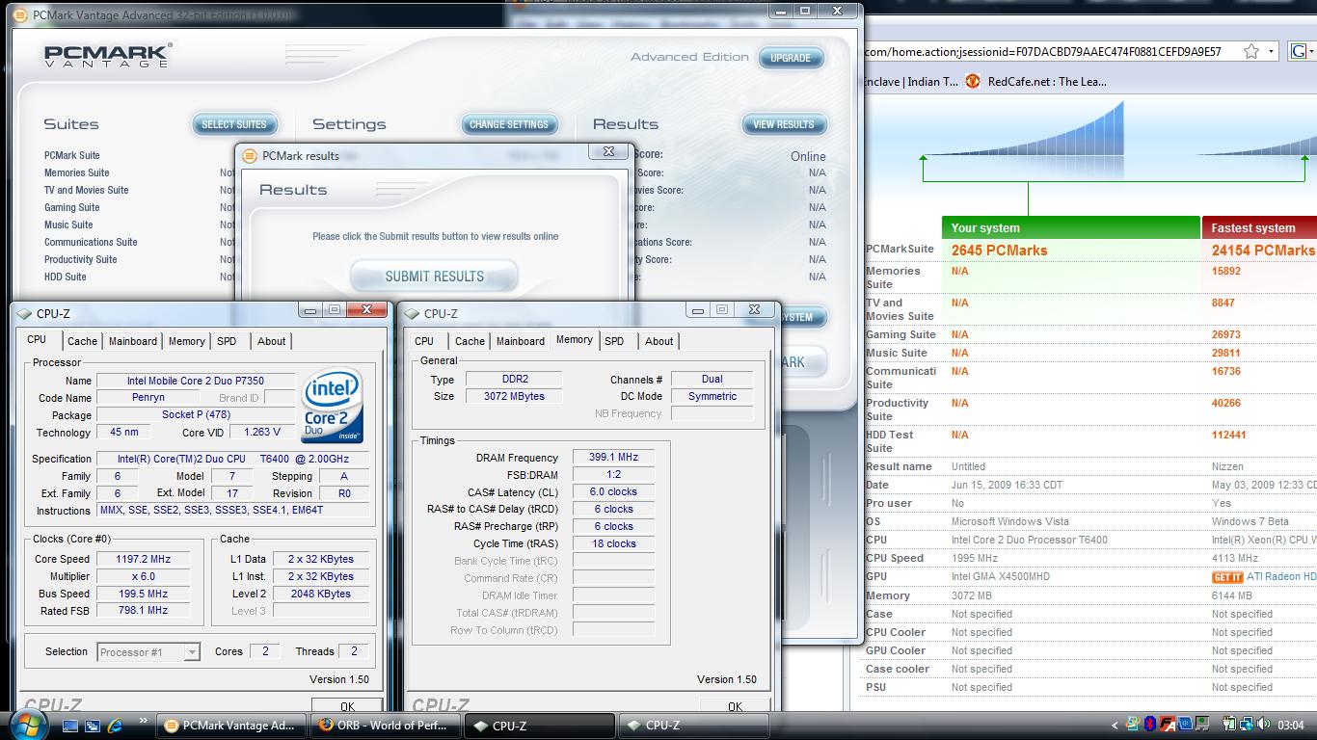This screenshot has width=1317, height=740.
Task: Click the browser address bar URL
Action: click(x=1043, y=51)
